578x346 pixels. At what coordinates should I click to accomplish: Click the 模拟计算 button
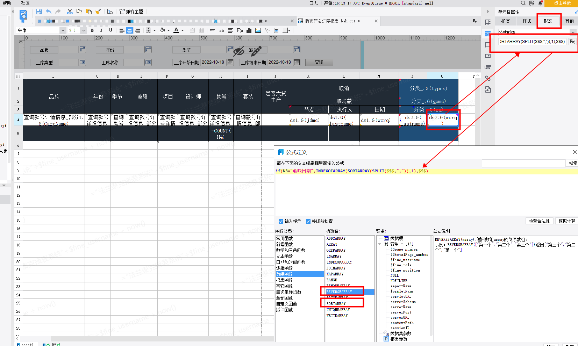click(x=567, y=221)
